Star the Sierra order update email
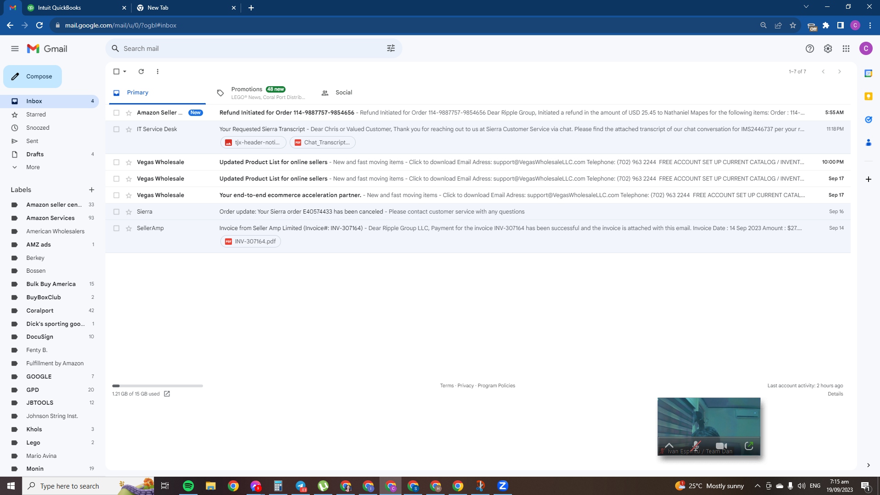Screen dimensions: 880x495 [129, 212]
